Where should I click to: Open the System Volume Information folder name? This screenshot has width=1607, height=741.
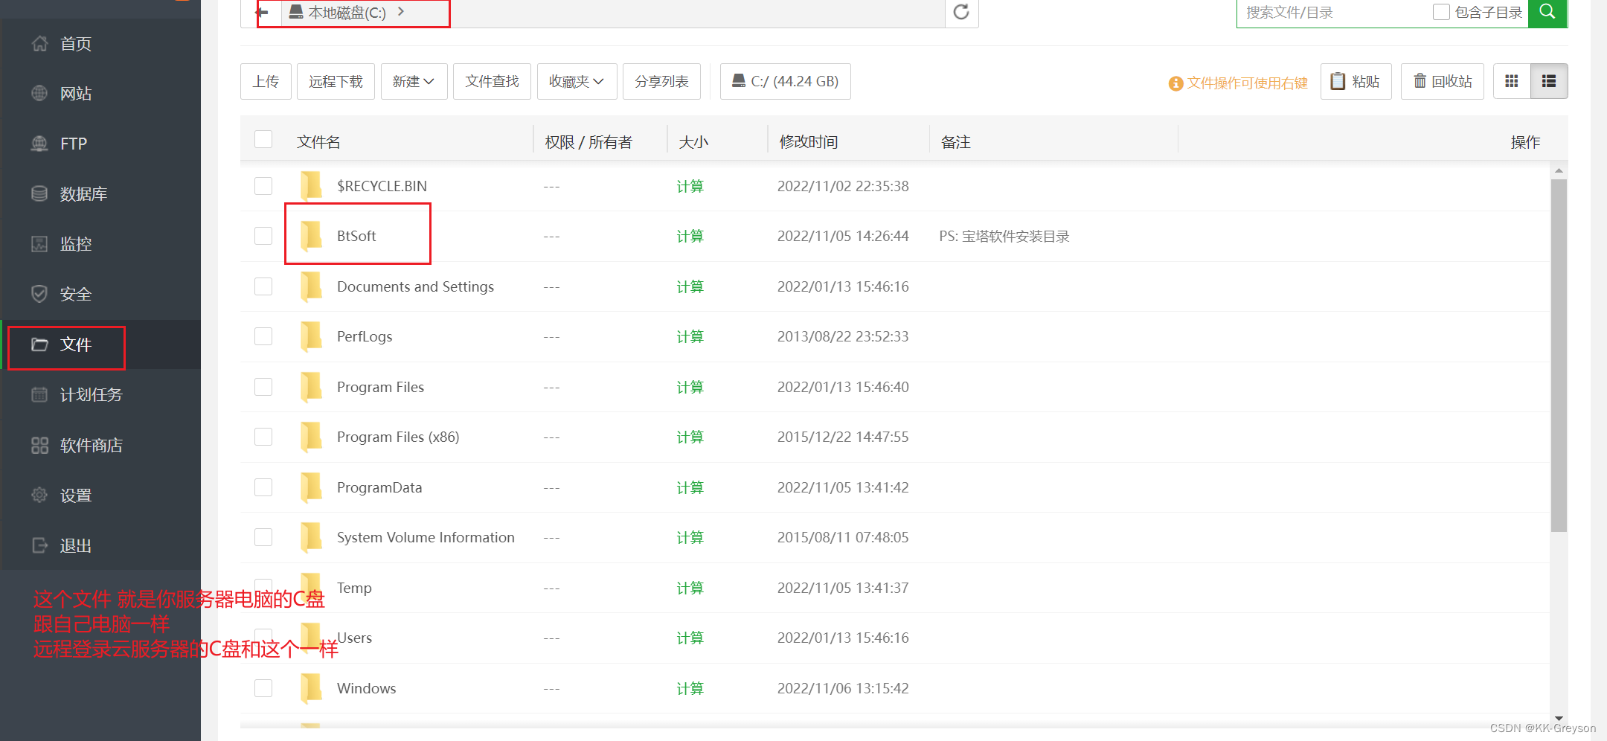pos(426,537)
